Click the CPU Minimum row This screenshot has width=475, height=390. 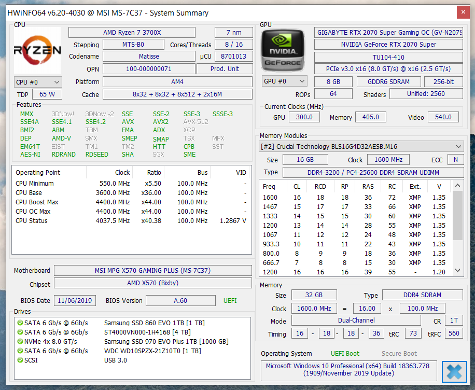[131, 184]
